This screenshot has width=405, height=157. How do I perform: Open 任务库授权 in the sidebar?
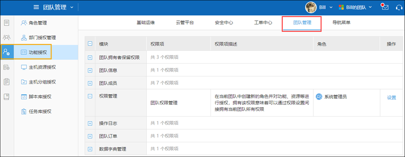pyautogui.click(x=46, y=112)
